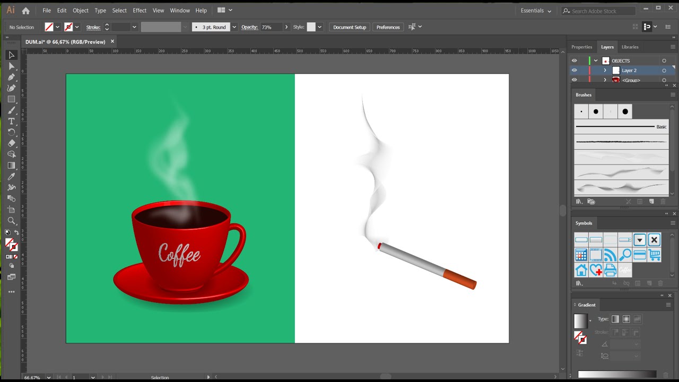Open the Effect menu

(140, 11)
